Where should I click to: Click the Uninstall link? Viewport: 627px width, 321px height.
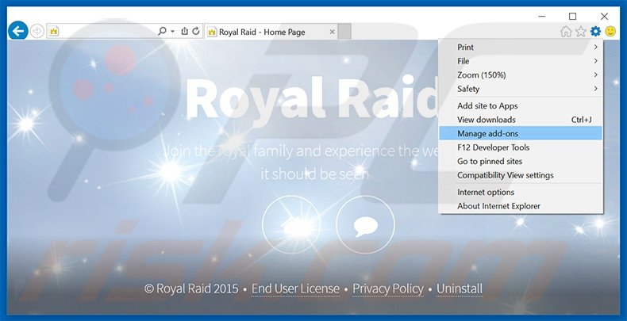click(460, 289)
